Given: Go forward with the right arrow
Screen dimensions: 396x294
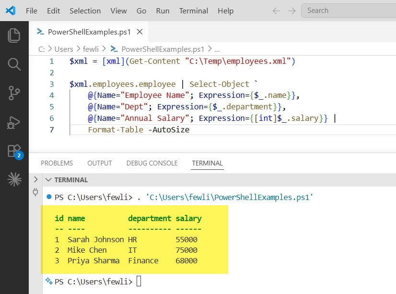Looking at the screenshot, I should point(291,11).
